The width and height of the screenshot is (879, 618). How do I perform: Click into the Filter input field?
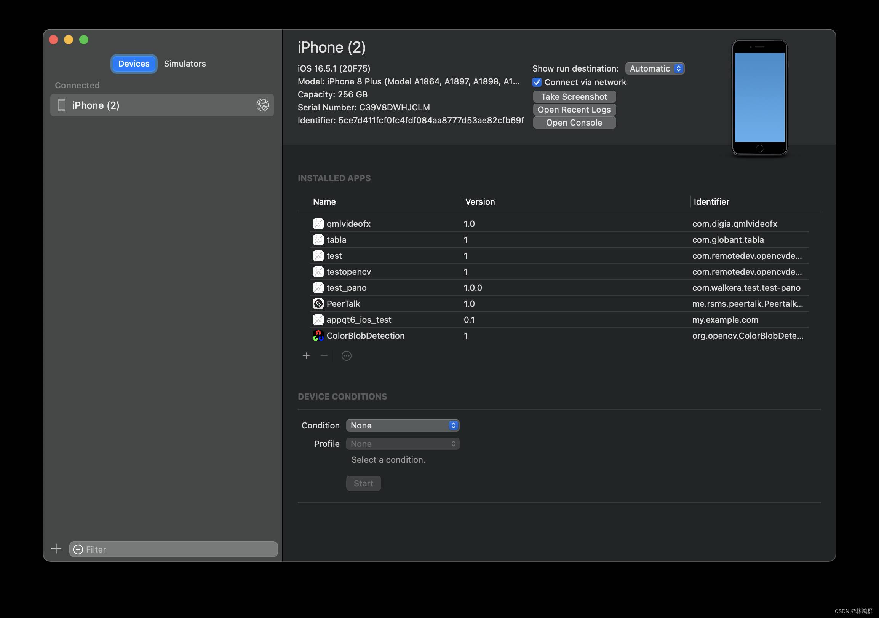point(173,550)
